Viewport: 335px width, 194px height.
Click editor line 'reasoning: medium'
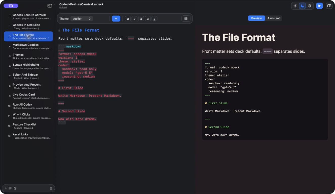[x=78, y=77]
